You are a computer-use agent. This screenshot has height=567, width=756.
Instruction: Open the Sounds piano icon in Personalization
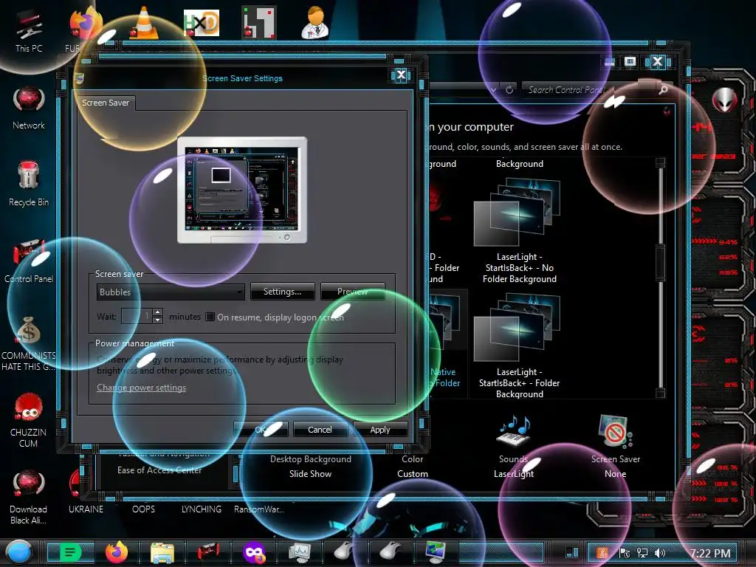[x=514, y=430]
